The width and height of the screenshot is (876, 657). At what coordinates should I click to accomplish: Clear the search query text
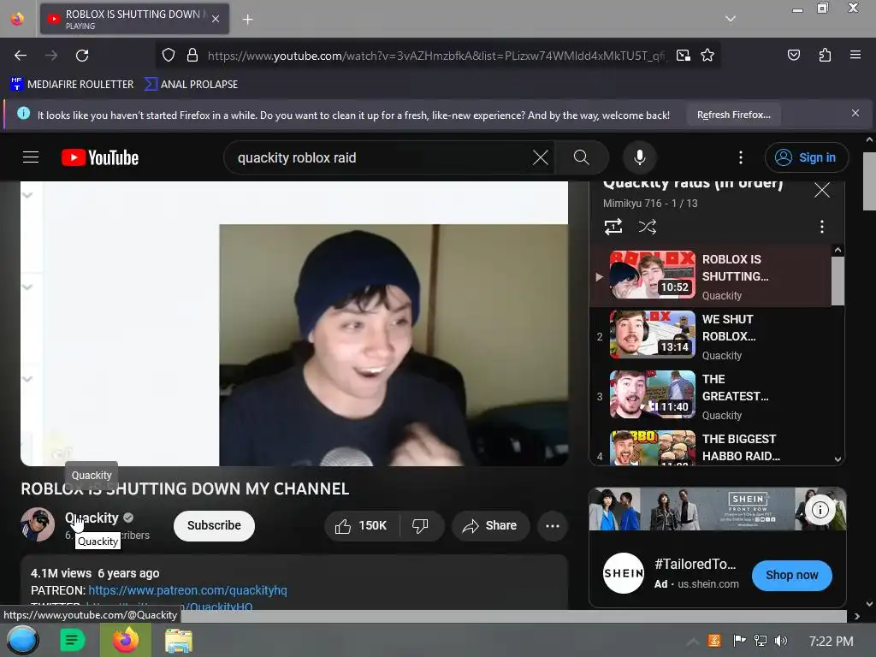click(x=541, y=157)
